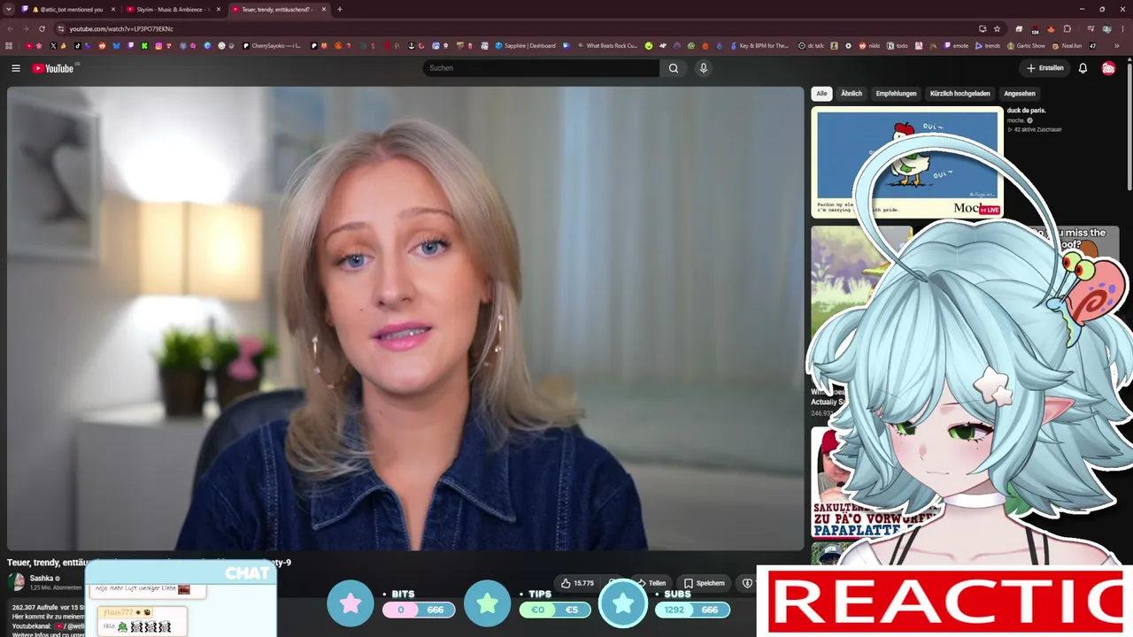Screen dimensions: 1133x637
Task: Open the 'What Beats Rock' bookmark
Action: click(607, 45)
